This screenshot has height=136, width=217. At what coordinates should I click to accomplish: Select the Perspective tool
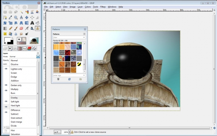pos(21,23)
